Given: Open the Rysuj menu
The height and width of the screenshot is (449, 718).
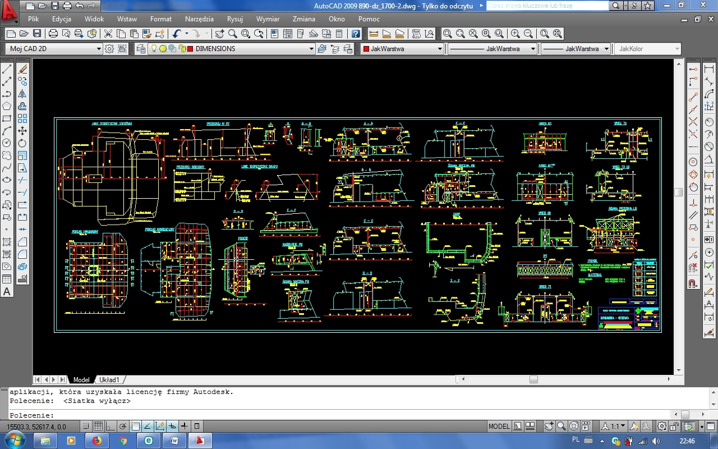Looking at the screenshot, I should click(234, 19).
